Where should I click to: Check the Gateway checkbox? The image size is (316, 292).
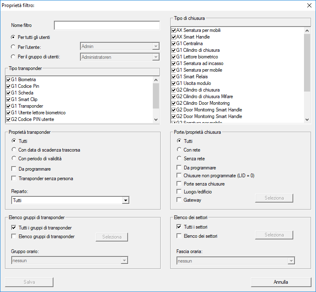[179, 200]
